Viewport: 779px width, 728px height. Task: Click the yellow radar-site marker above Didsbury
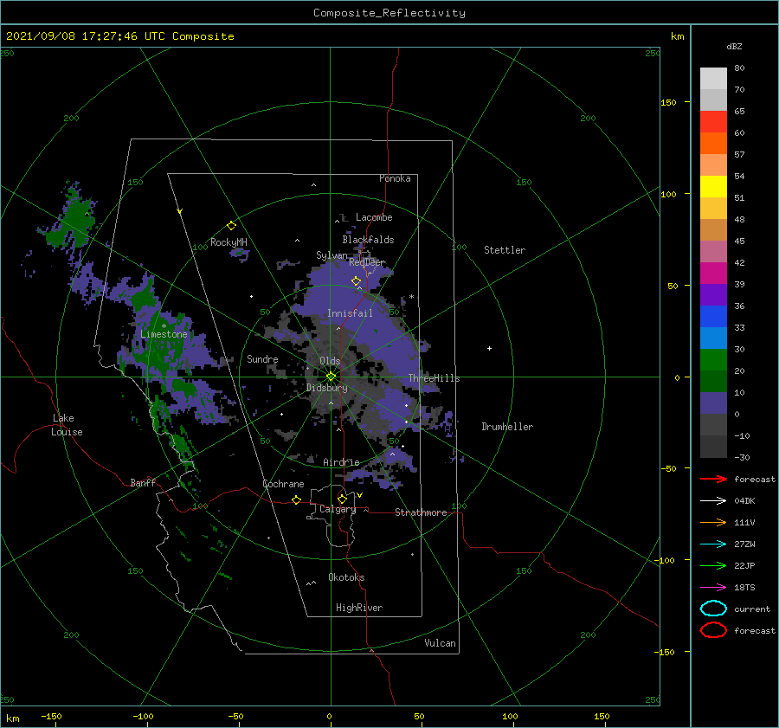pos(331,377)
